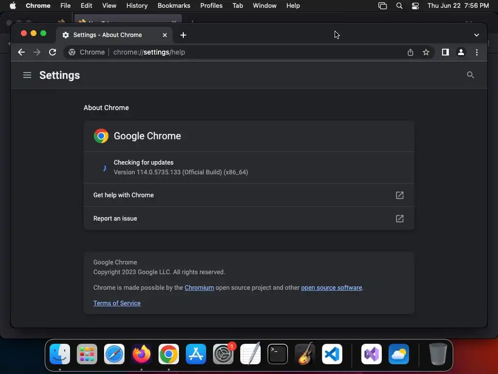The width and height of the screenshot is (498, 374).
Task: Click the Settings page title
Action: [59, 75]
